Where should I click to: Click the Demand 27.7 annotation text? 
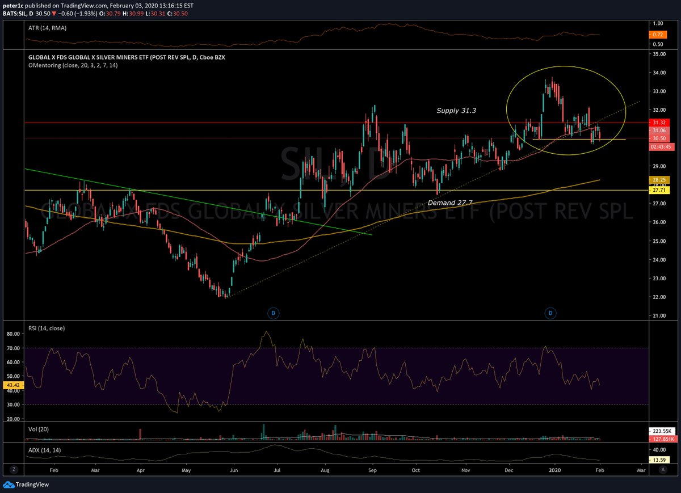(450, 202)
